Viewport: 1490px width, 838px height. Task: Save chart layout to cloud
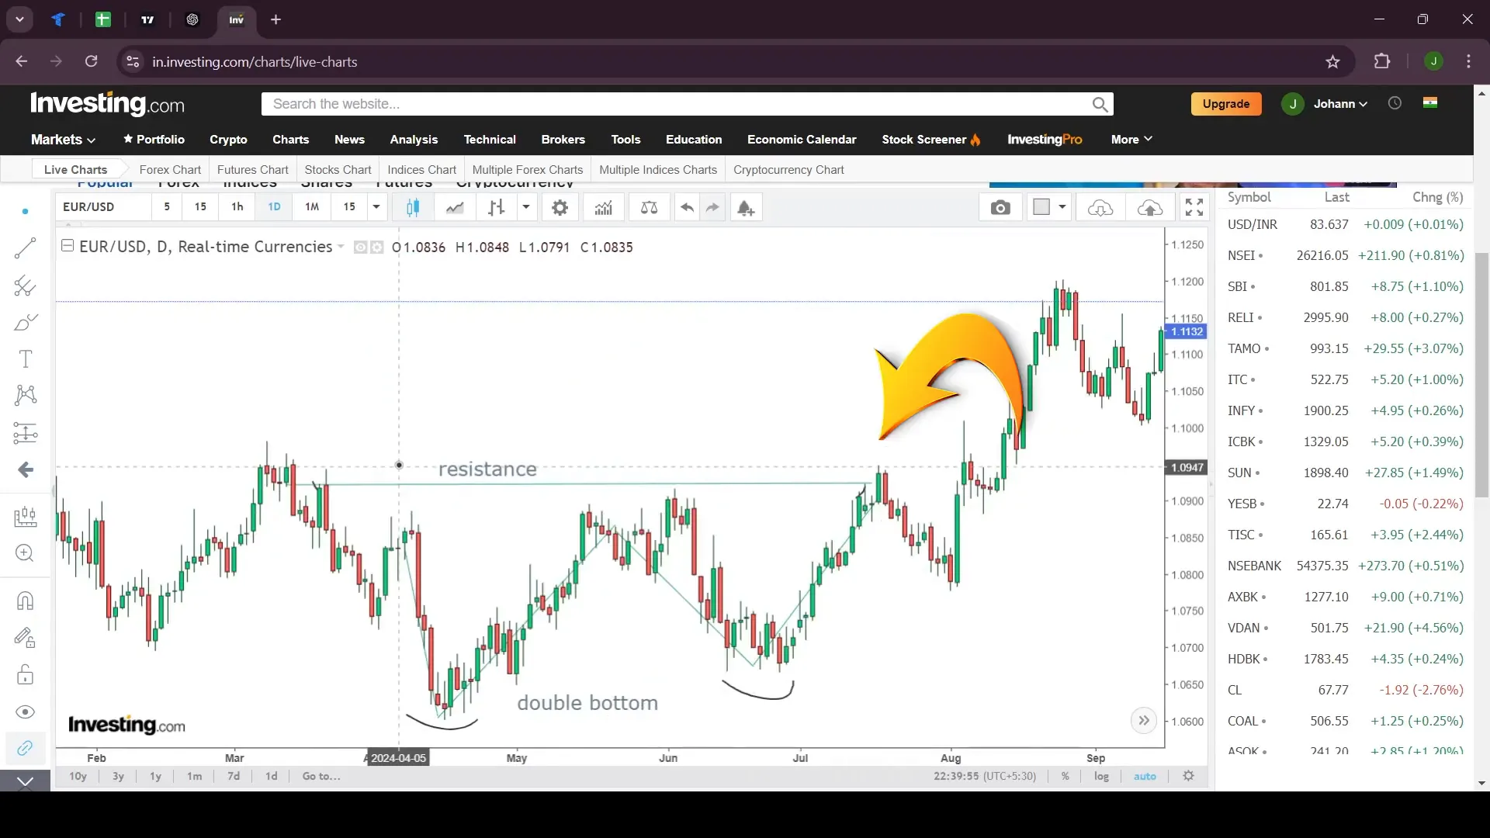1150,207
